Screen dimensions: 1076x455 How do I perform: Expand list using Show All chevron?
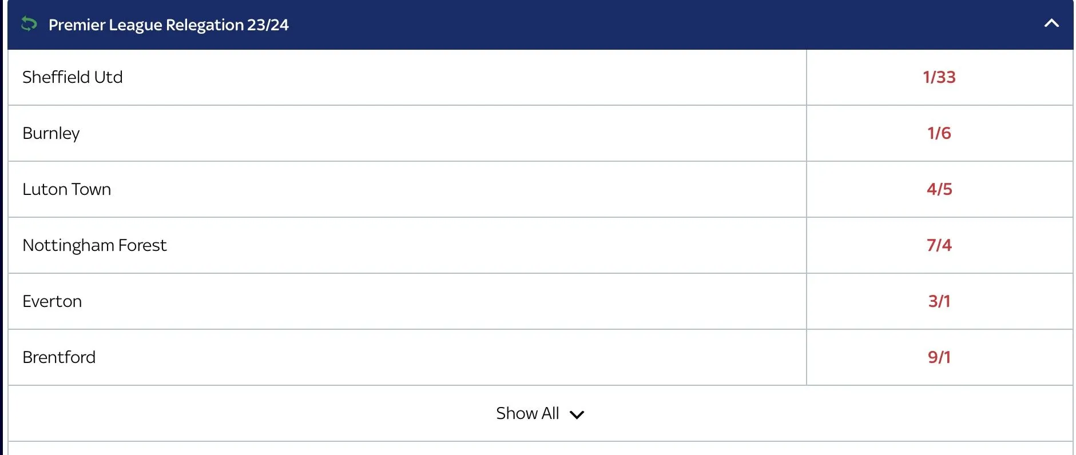coord(577,414)
